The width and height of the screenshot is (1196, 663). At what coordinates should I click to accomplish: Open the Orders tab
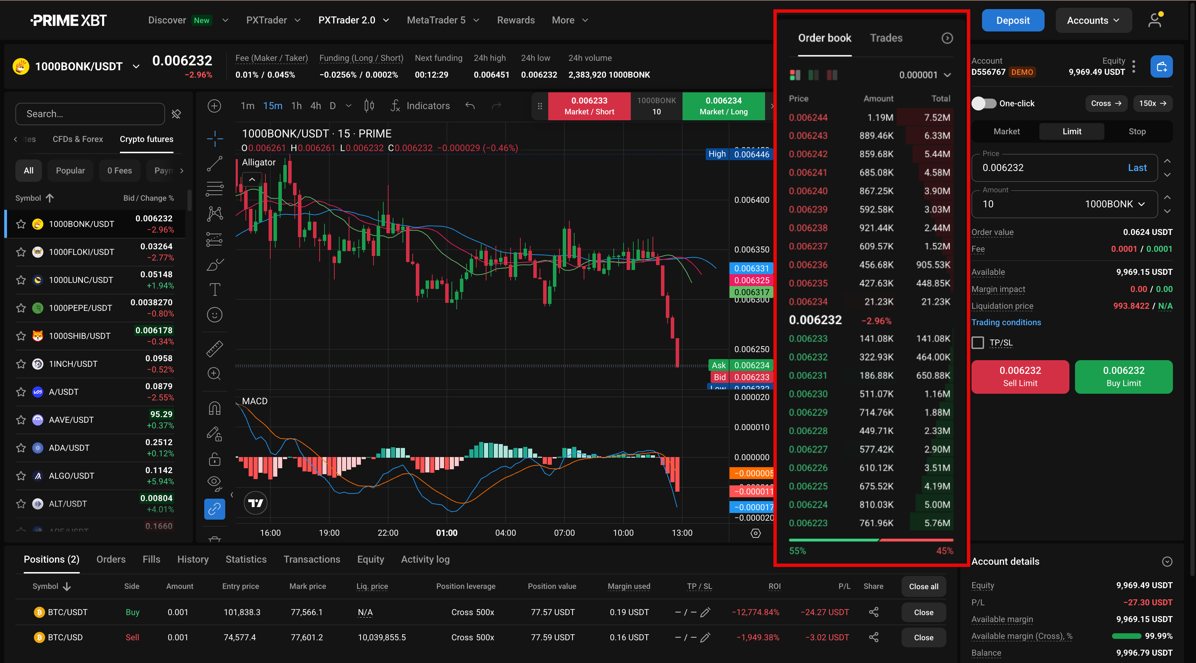111,559
